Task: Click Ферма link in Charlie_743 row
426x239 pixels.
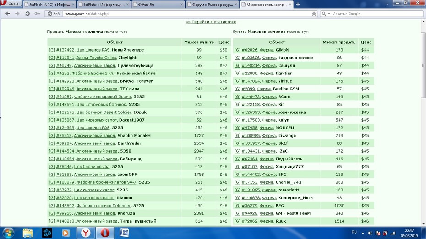Action: point(267,182)
